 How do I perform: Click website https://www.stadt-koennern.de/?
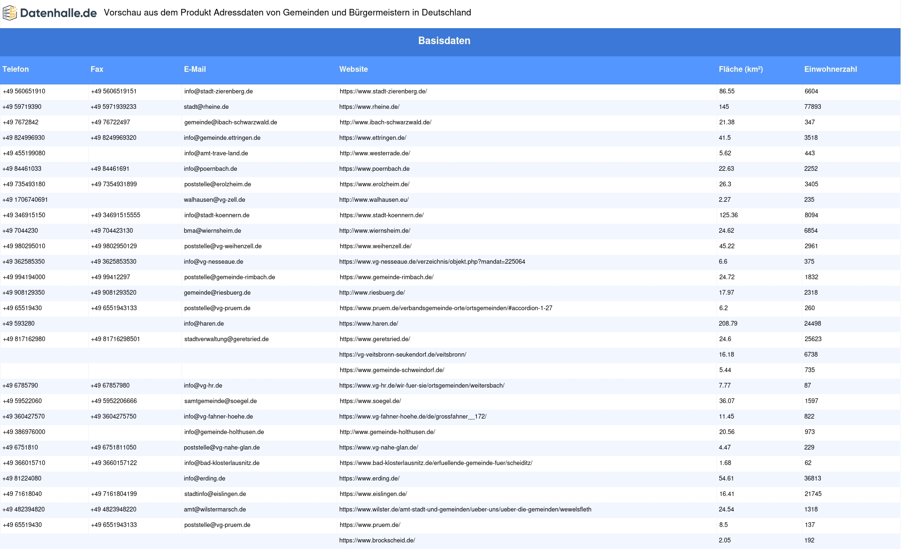pos(382,215)
